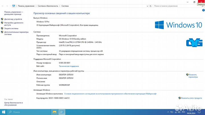
Task: Open the volume speaker tray icon
Action: coord(179,112)
